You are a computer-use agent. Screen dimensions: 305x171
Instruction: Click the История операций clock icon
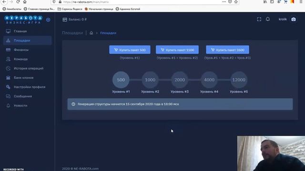[8, 68]
